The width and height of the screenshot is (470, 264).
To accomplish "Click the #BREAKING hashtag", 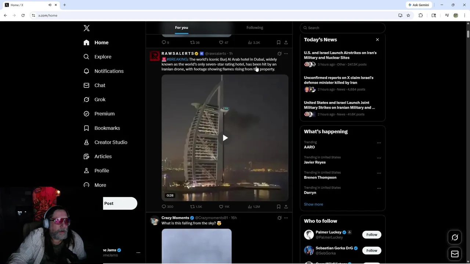I will tap(177, 59).
